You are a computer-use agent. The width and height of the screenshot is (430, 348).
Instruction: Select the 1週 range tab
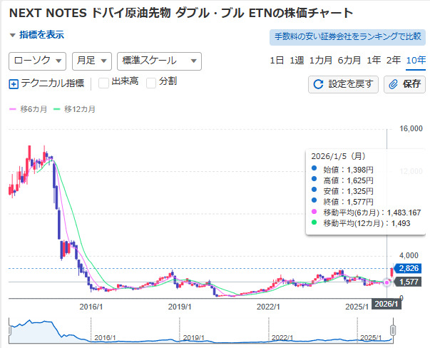coord(297,60)
